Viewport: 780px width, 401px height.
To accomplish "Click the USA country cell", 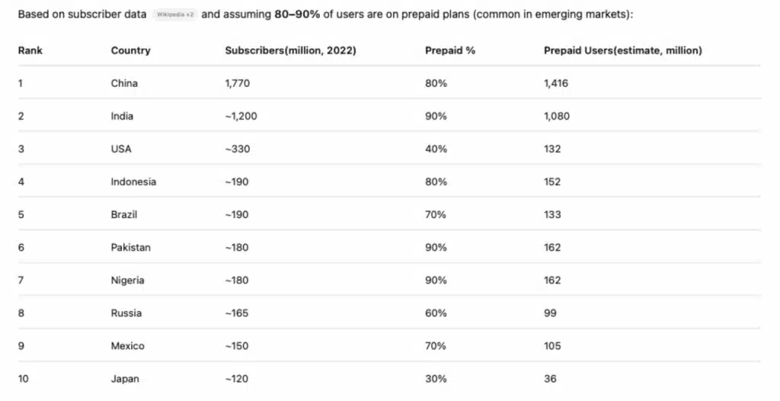I will (x=121, y=149).
